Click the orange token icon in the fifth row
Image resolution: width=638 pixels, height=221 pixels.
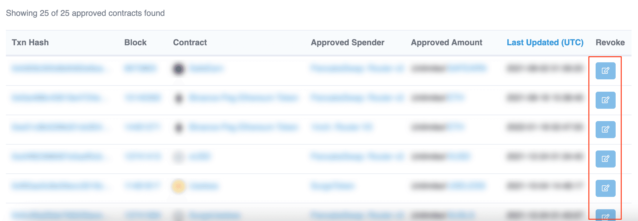tap(178, 186)
